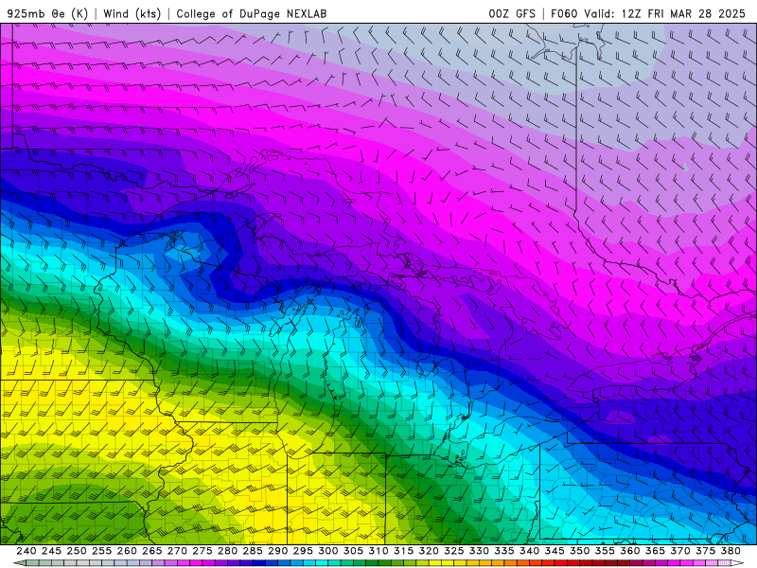
Task: Click 'Valid: 12Z FRI MAR 28 2025' text
Action: click(x=665, y=13)
